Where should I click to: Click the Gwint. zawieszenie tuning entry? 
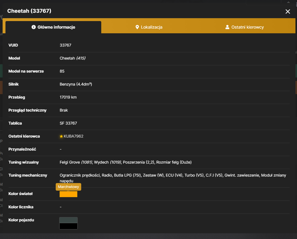[242, 175]
